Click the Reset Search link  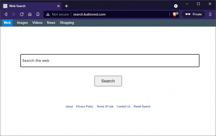[142, 107]
